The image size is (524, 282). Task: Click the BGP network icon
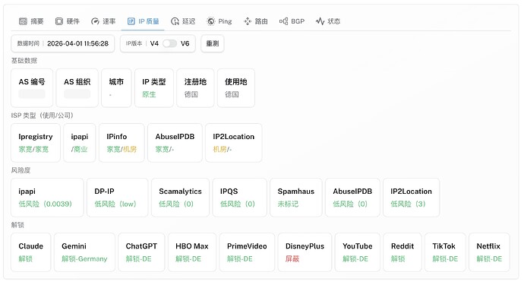(283, 21)
